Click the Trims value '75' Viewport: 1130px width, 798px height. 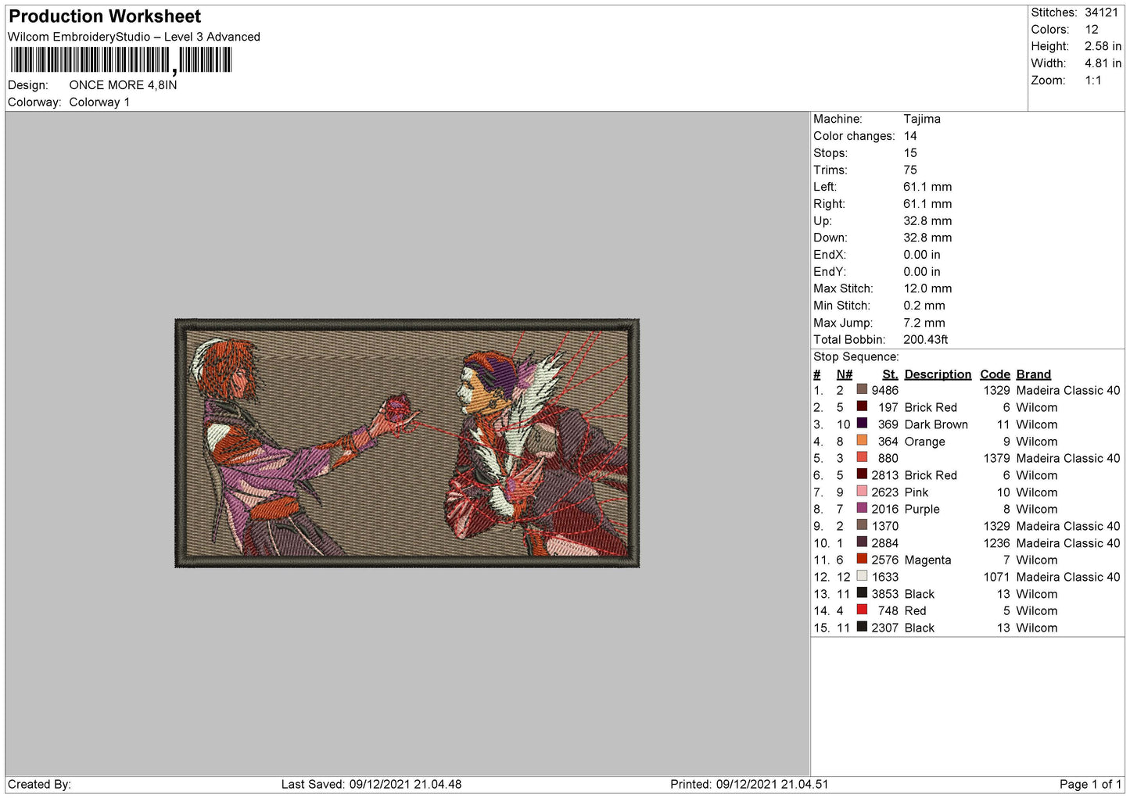click(x=910, y=170)
